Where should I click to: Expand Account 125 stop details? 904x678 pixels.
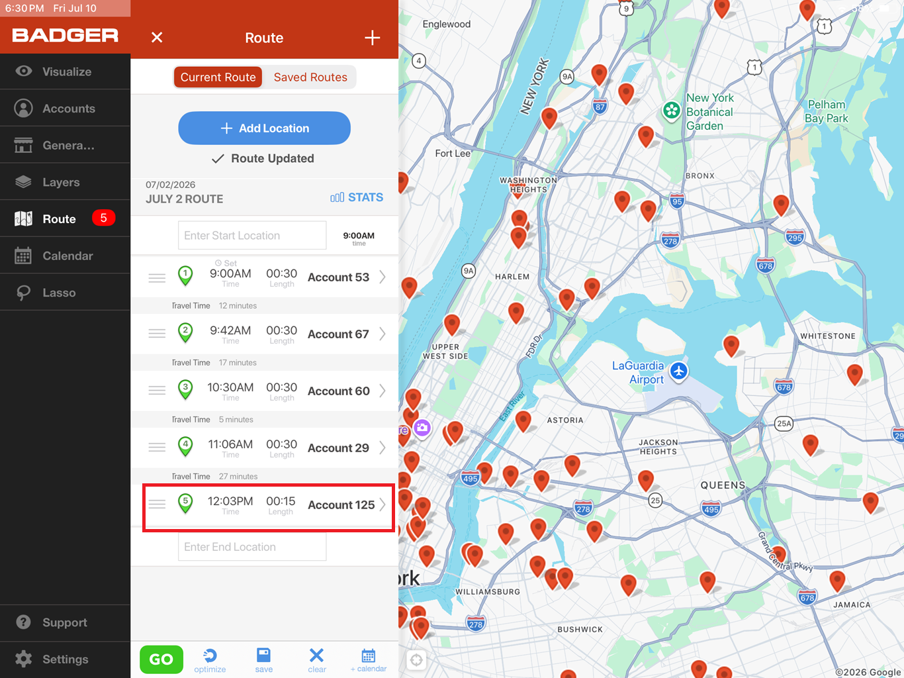tap(383, 505)
